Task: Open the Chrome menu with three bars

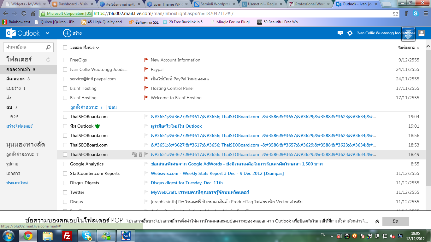Action: click(x=425, y=14)
